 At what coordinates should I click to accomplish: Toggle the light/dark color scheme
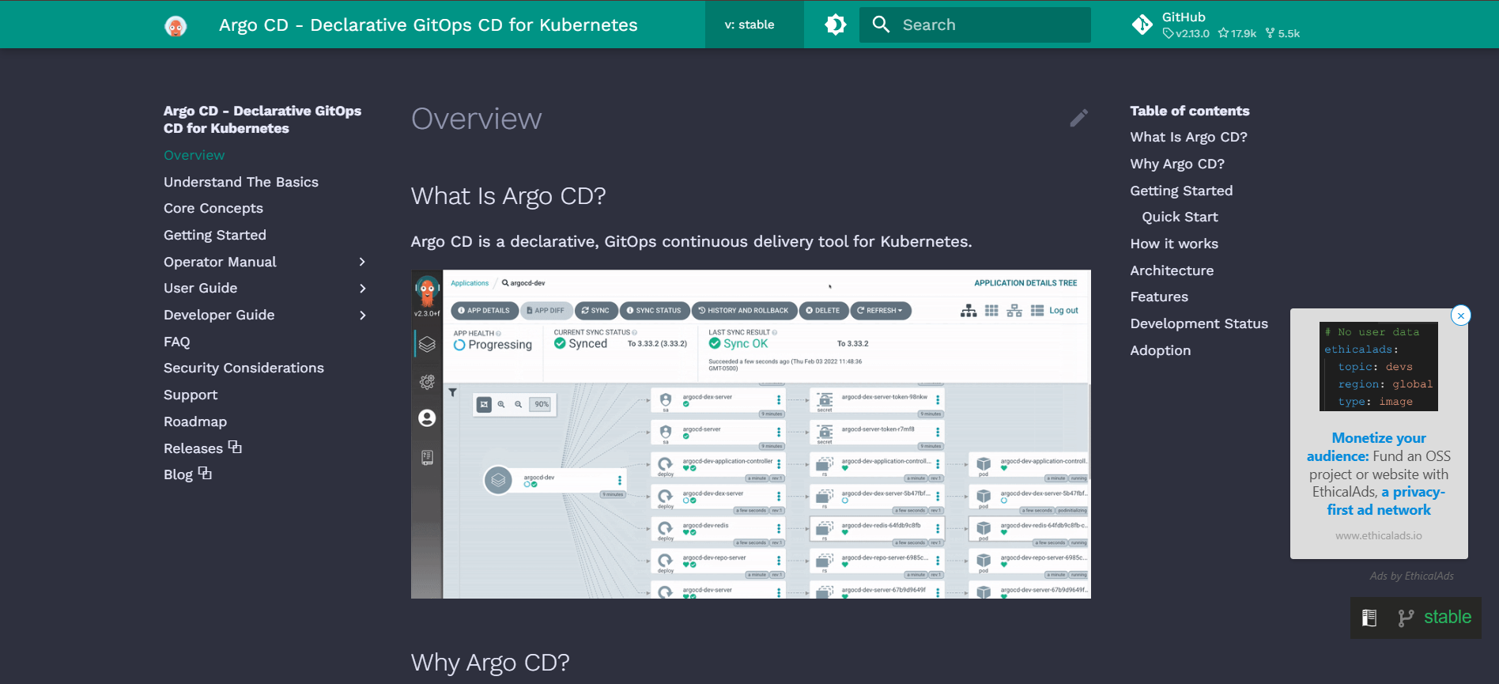click(x=835, y=25)
